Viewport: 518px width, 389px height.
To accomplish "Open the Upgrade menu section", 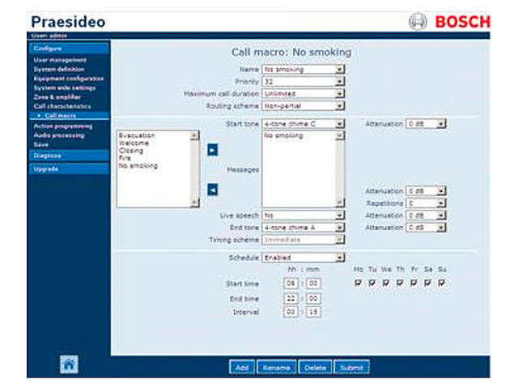I will [x=69, y=169].
